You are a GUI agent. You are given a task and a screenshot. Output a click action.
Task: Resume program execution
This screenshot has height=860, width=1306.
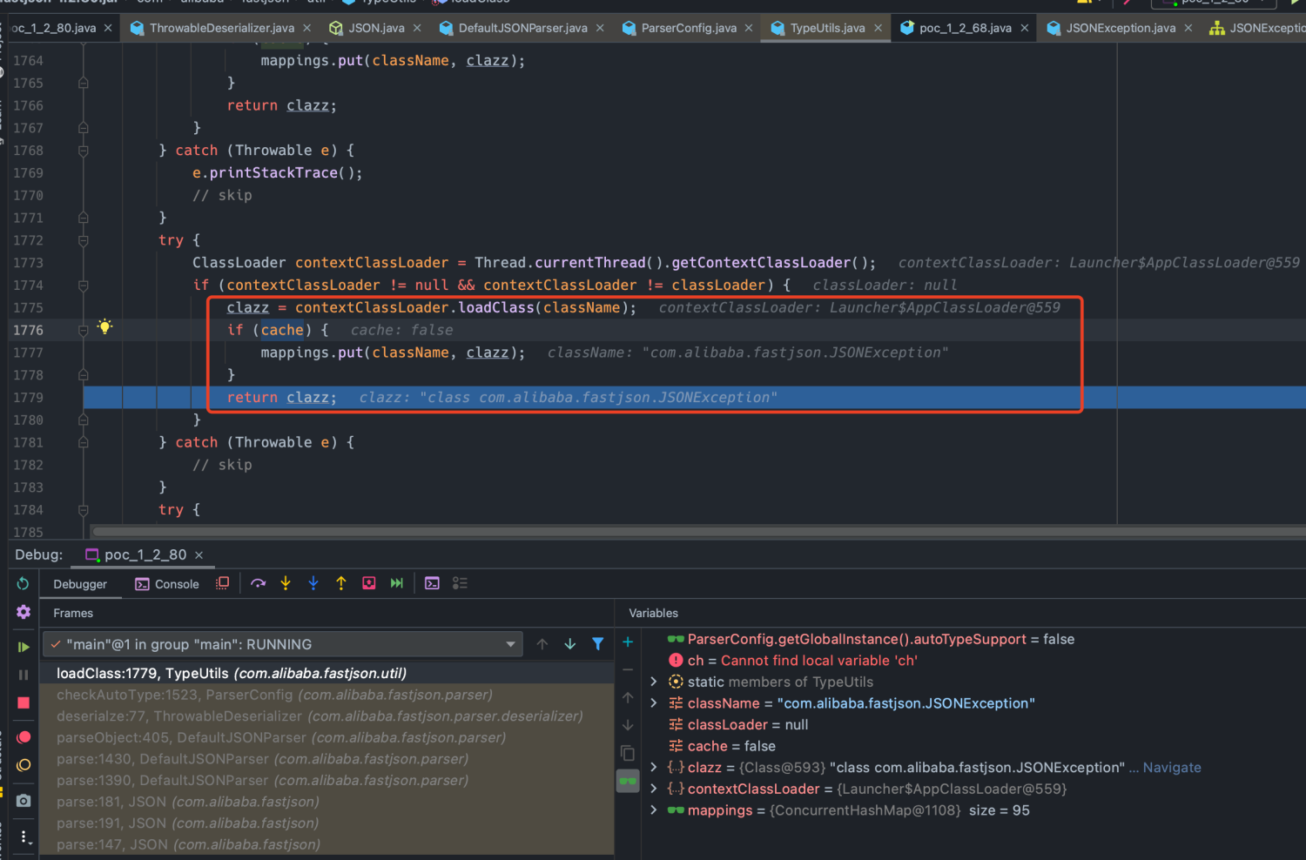pyautogui.click(x=24, y=647)
